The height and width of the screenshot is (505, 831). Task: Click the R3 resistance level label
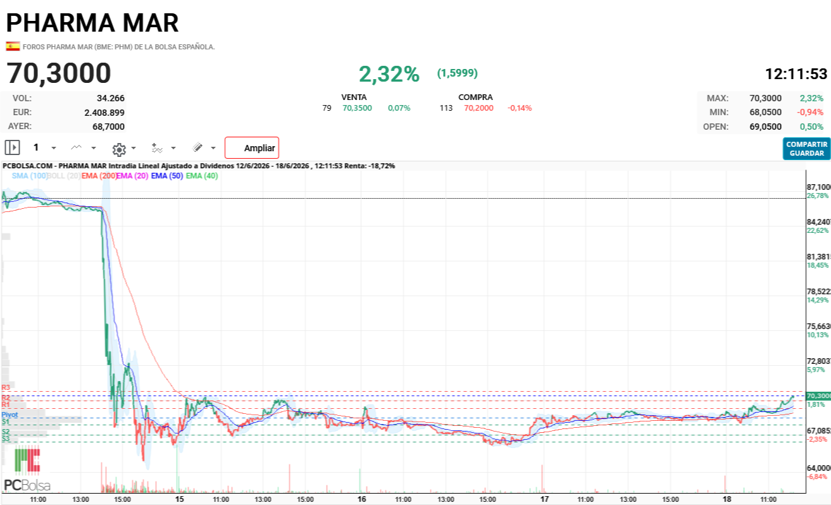[6, 387]
